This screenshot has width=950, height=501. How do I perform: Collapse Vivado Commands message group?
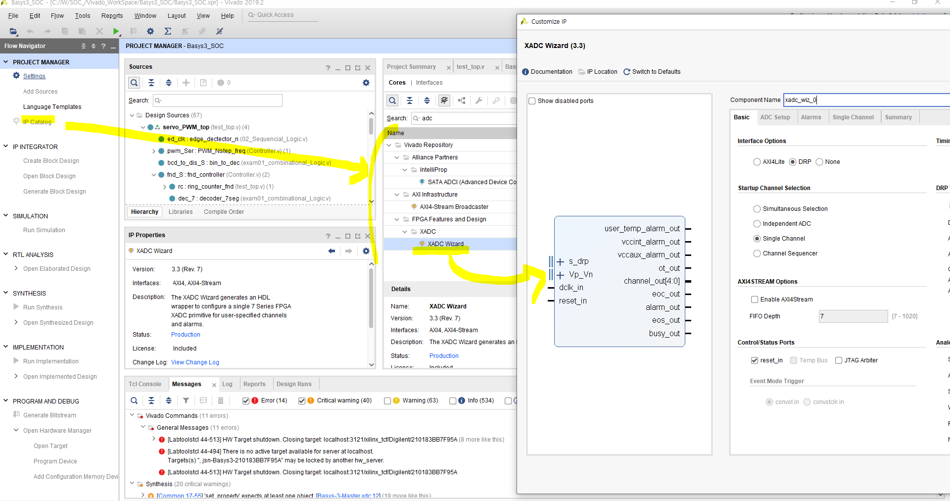[132, 415]
